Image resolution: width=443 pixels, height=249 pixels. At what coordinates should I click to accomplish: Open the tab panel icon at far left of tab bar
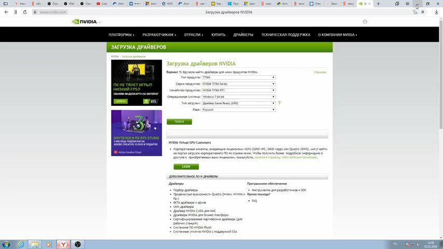coord(5,4)
